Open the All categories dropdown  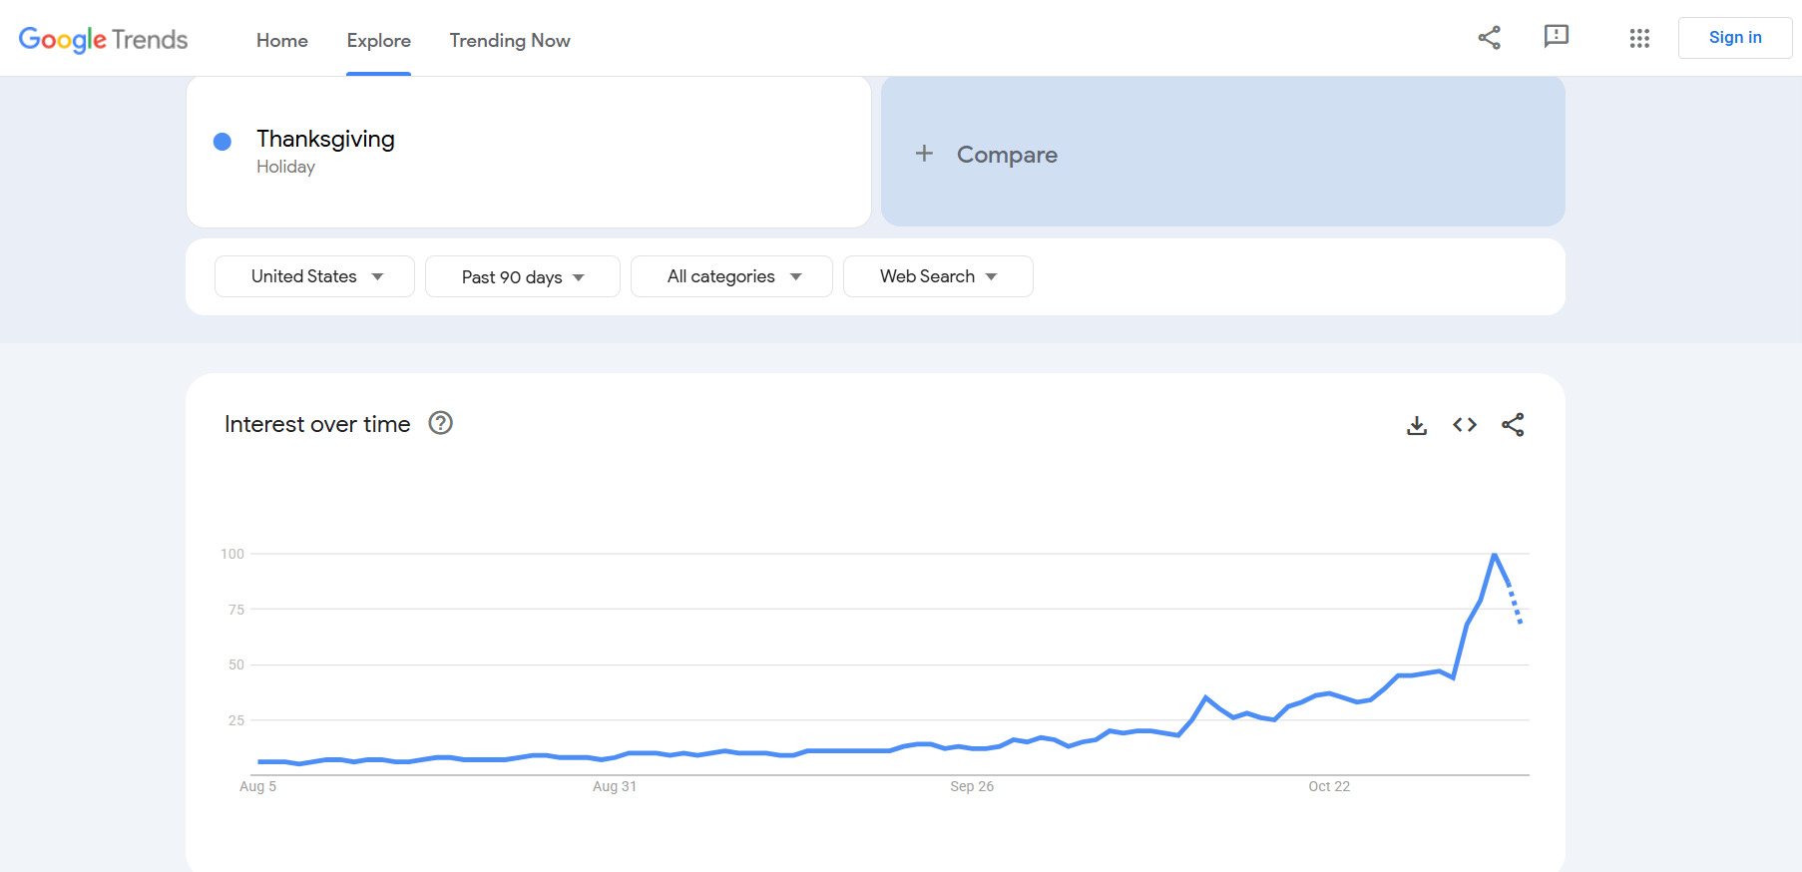point(731,276)
